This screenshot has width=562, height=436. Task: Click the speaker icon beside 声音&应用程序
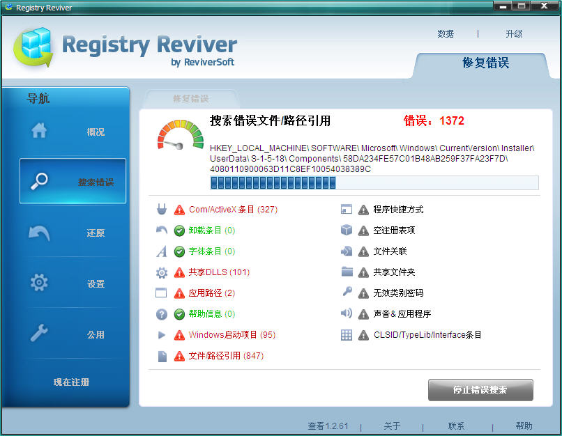[x=347, y=313]
